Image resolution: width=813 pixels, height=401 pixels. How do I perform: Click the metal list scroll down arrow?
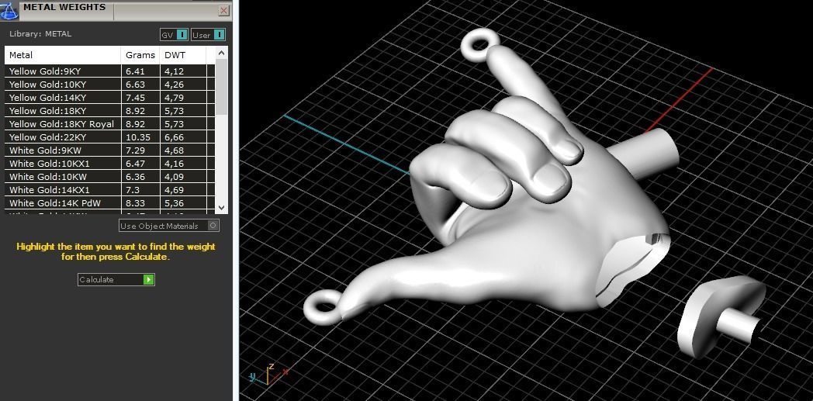tap(221, 208)
